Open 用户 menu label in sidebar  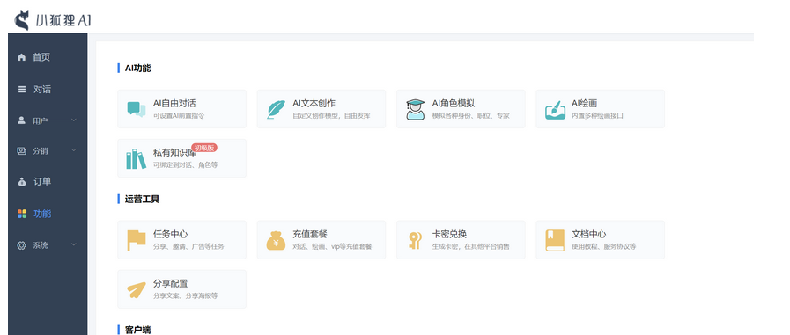click(x=41, y=120)
